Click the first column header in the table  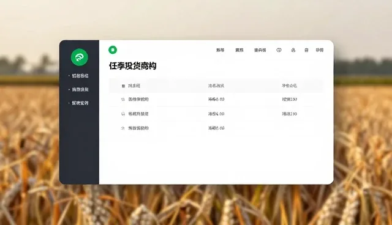(x=134, y=86)
